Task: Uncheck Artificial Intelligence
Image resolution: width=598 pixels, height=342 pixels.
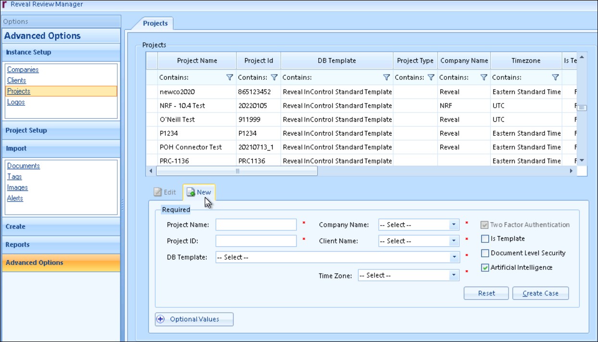Action: pyautogui.click(x=485, y=267)
